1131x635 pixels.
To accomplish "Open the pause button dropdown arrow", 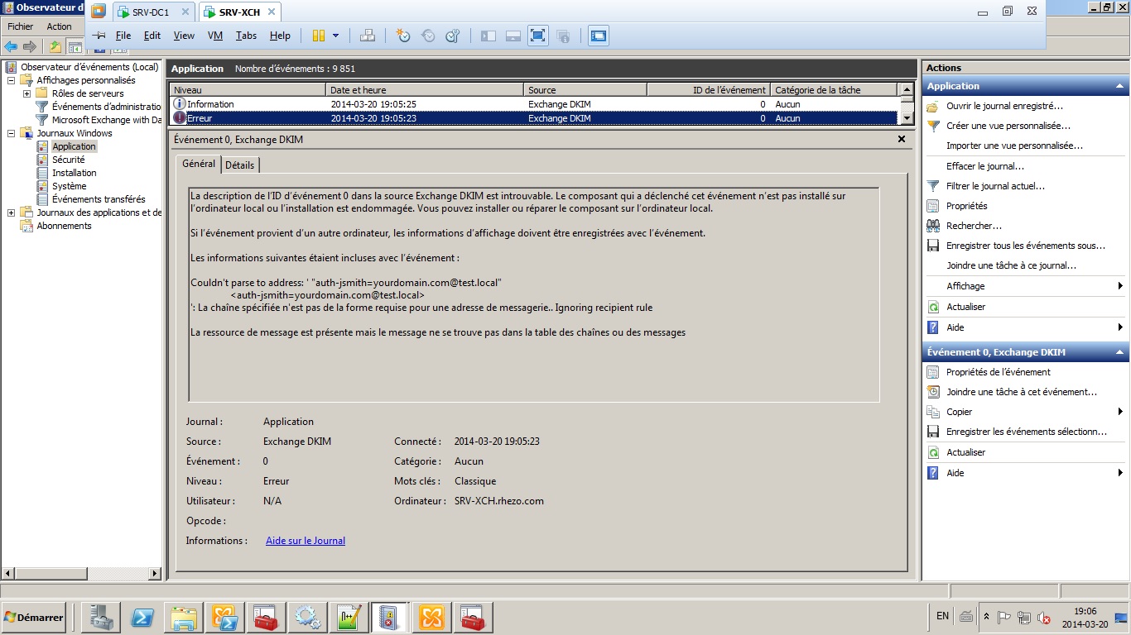I will [x=335, y=36].
